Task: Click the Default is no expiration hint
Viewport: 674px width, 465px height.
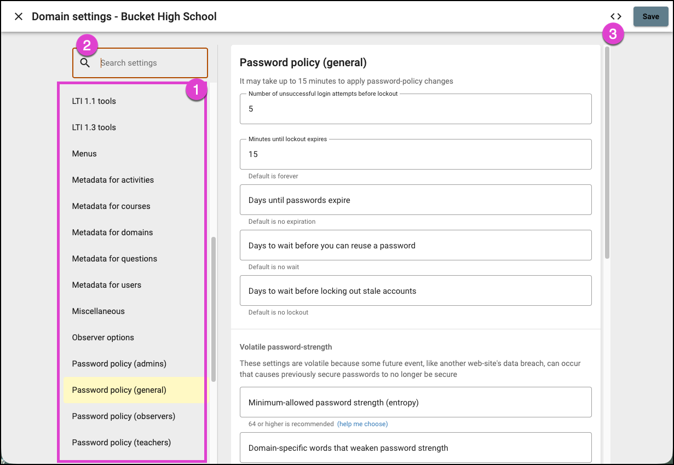Action: click(282, 222)
